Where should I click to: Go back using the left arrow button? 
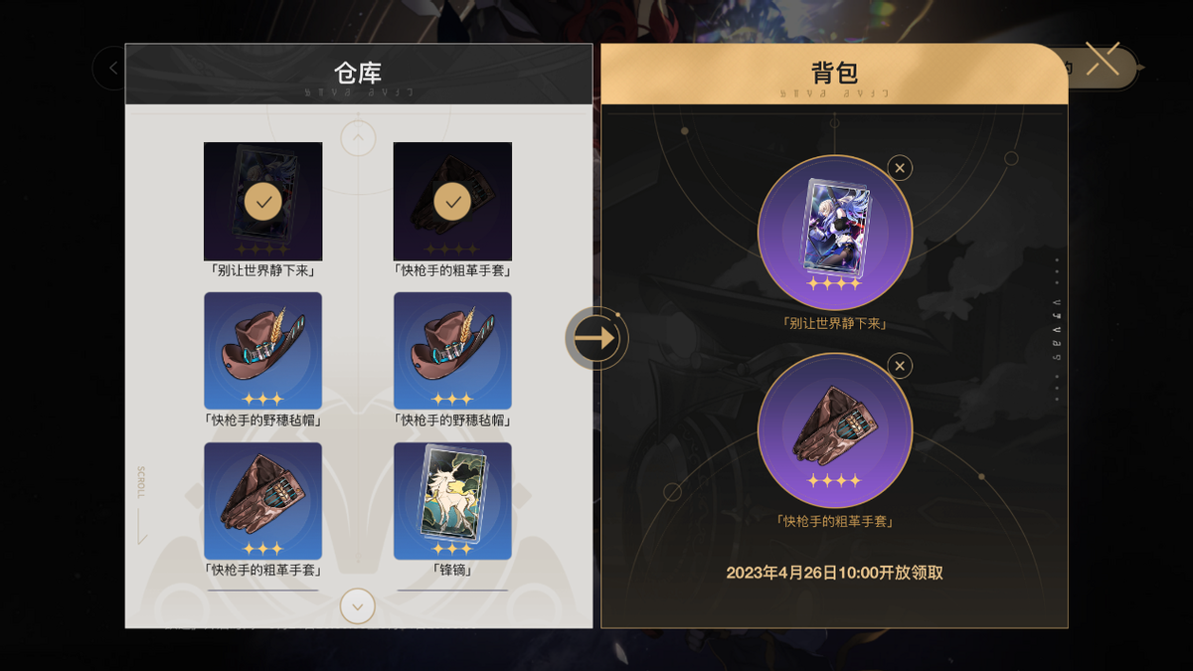click(111, 69)
